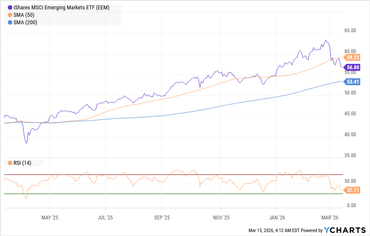Click the 59.22 SMA 50 value tag
Viewport: 370px width, 236px height.
coord(352,57)
